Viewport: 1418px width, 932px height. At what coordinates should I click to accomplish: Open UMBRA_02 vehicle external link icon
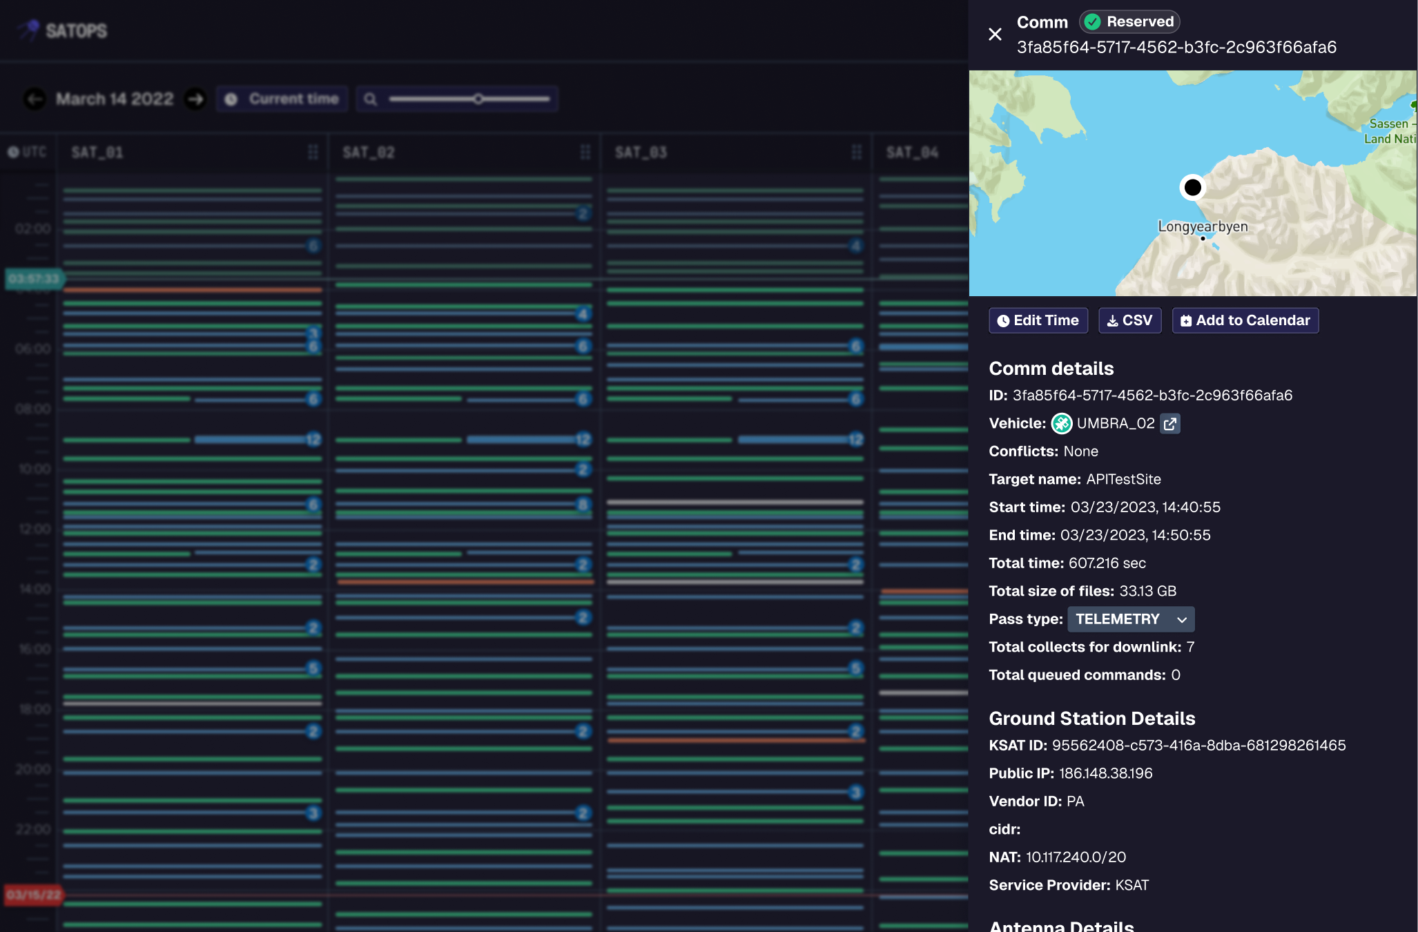(x=1170, y=424)
